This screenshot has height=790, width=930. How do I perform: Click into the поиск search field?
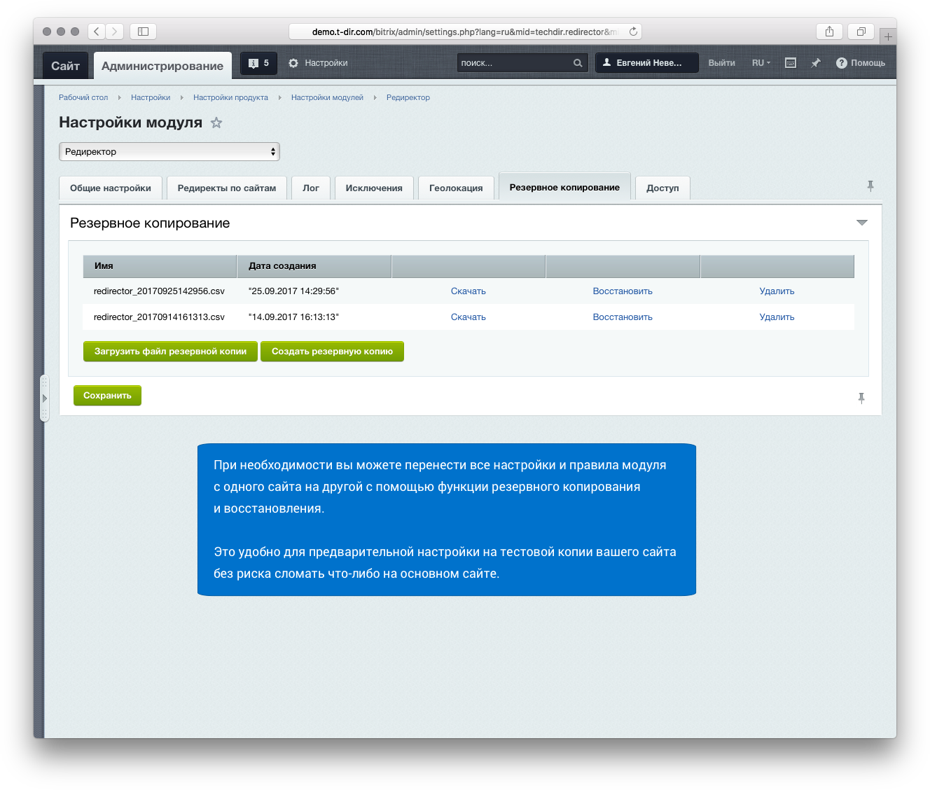(x=515, y=63)
